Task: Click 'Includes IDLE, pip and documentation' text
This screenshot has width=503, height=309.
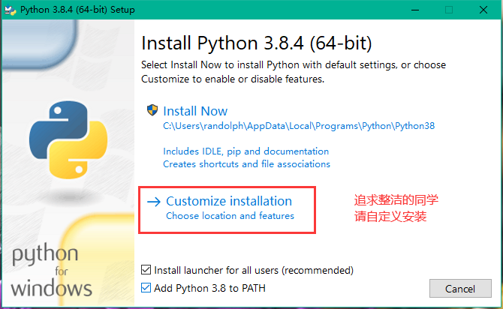Action: (x=245, y=151)
